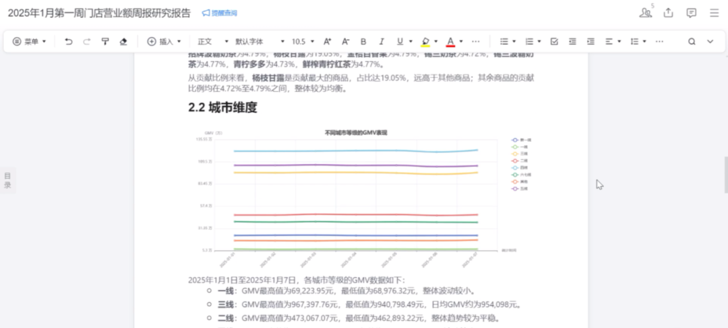Toggle 四线 series in chart legend
This screenshot has width=728, height=328.
coord(520,167)
